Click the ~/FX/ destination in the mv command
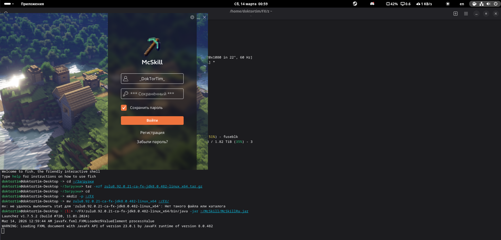The height and width of the screenshot is (240, 501). coord(164,201)
